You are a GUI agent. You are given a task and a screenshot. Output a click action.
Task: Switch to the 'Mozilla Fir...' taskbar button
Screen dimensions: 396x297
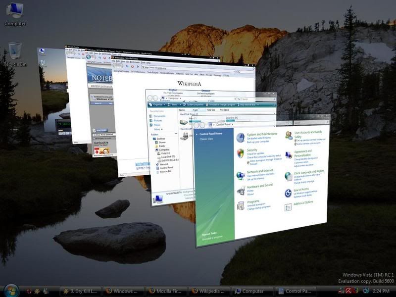(x=166, y=291)
